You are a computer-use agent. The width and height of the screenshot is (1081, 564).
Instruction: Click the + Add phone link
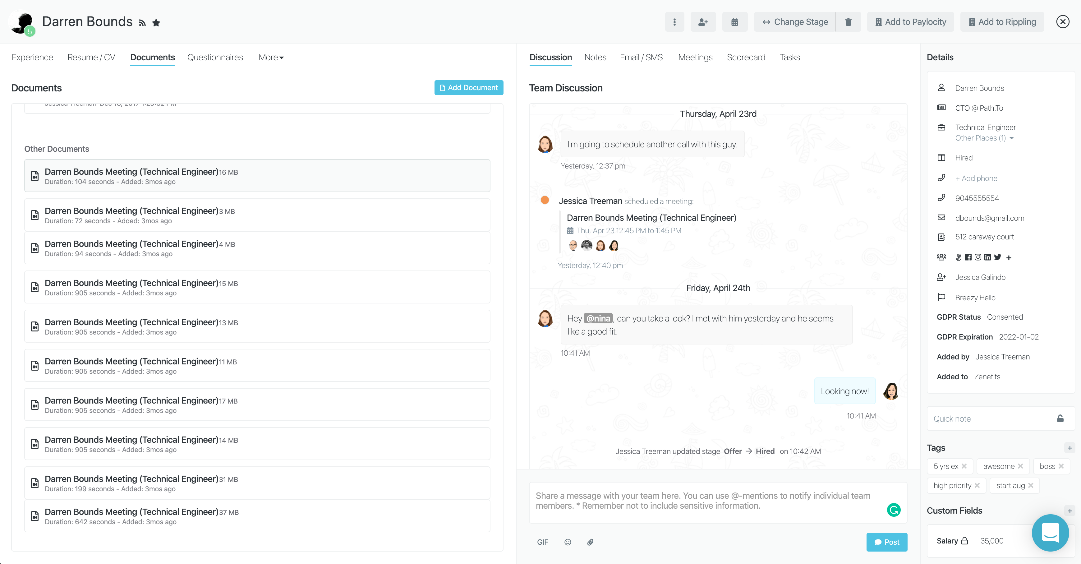(976, 178)
